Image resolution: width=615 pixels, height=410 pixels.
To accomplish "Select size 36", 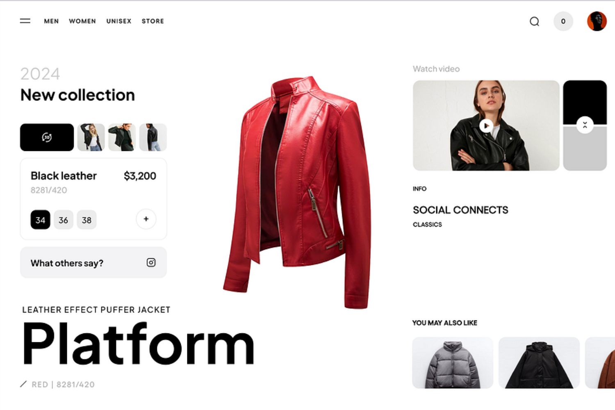I will 63,220.
